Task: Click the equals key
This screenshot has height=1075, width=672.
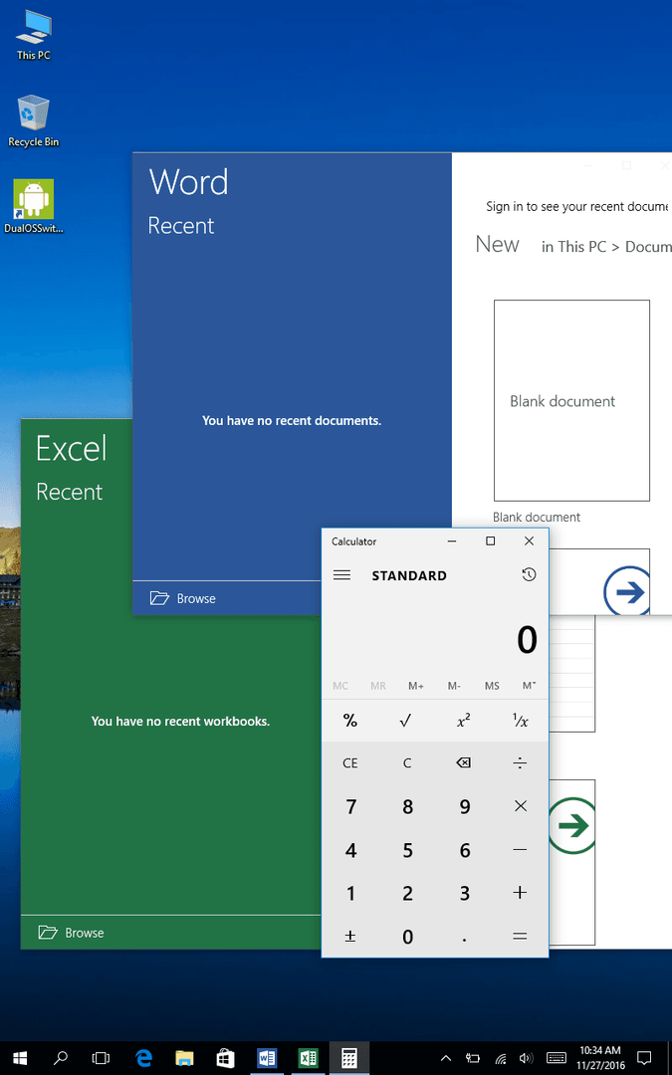Action: tap(521, 936)
